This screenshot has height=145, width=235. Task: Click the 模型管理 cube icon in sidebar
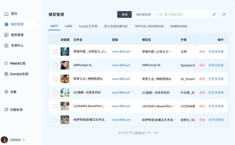[6, 24]
